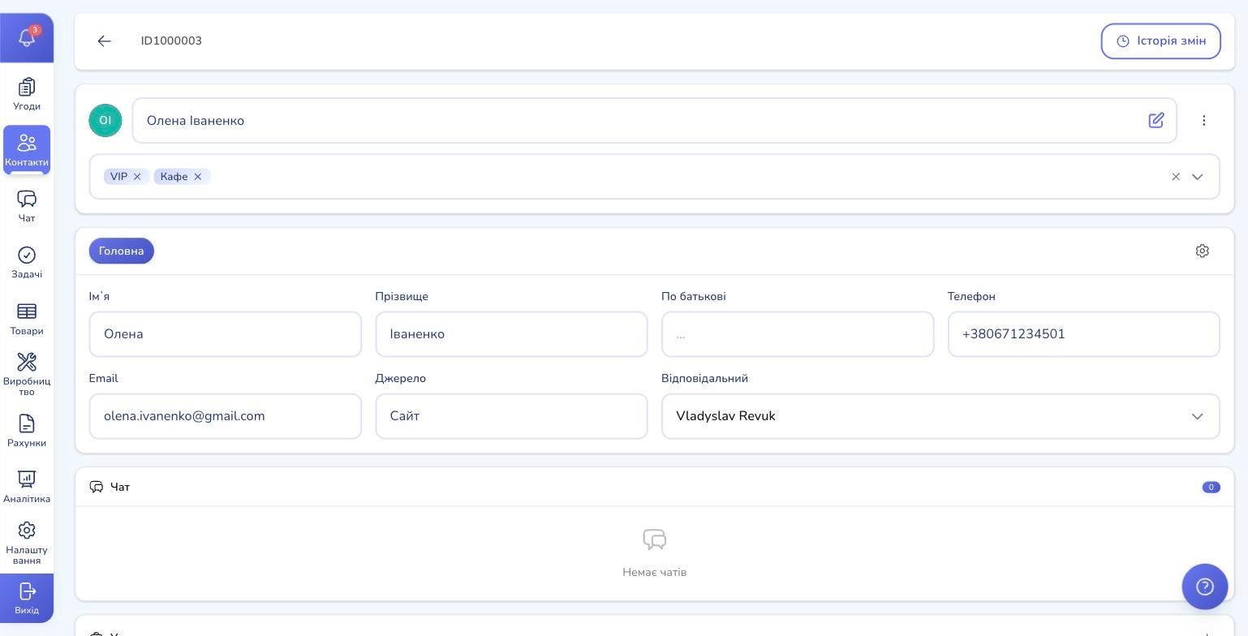Viewport: 1248px width, 636px height.
Task: Go back with the left arrow
Action: (x=104, y=41)
